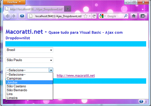
Task: Go to the home page via house icon
Action: [134, 16]
